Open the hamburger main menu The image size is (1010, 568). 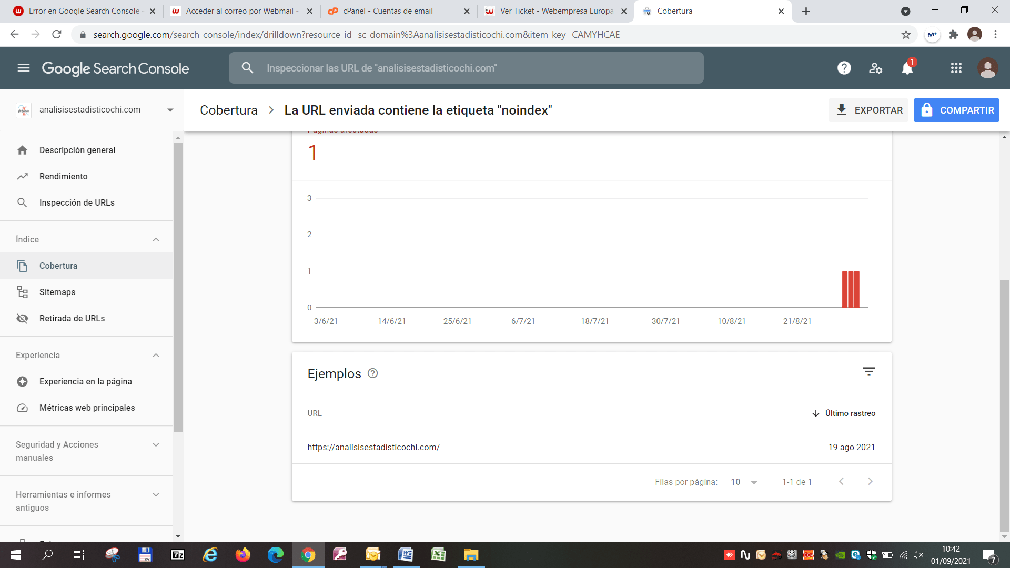[x=23, y=68]
